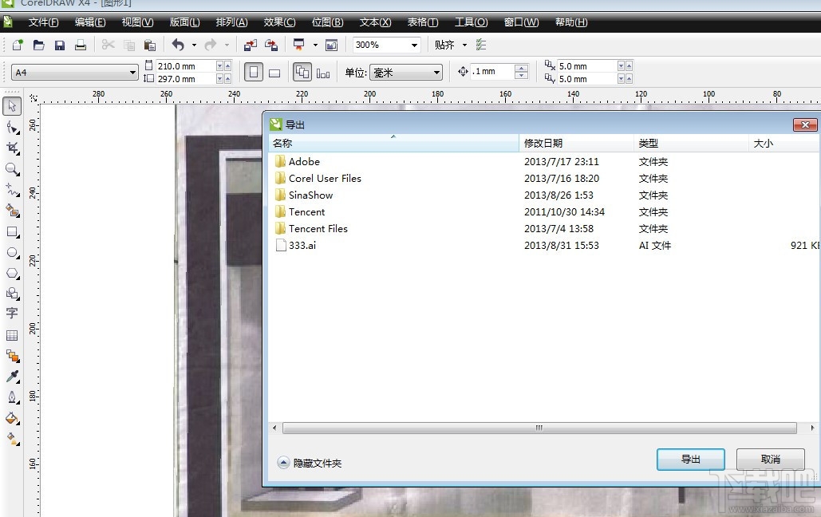Open the 单位 units dropdown
This screenshot has height=517, width=821.
[x=406, y=72]
